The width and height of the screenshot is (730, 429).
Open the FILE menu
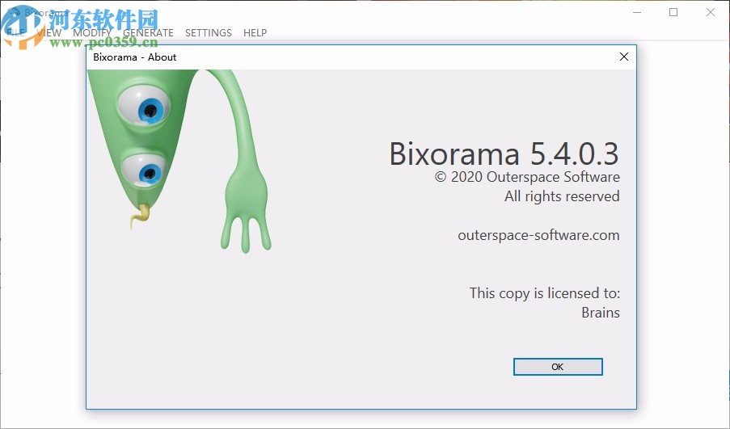coord(16,32)
